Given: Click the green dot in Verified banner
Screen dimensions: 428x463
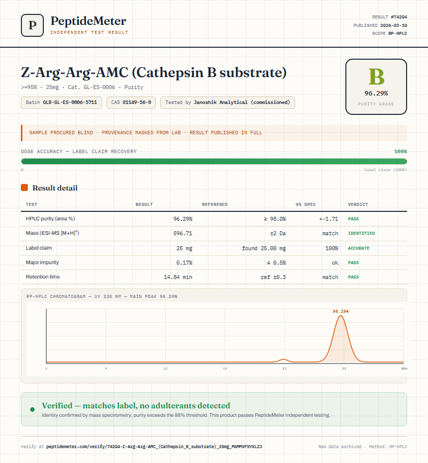Looking at the screenshot, I should tap(32, 409).
